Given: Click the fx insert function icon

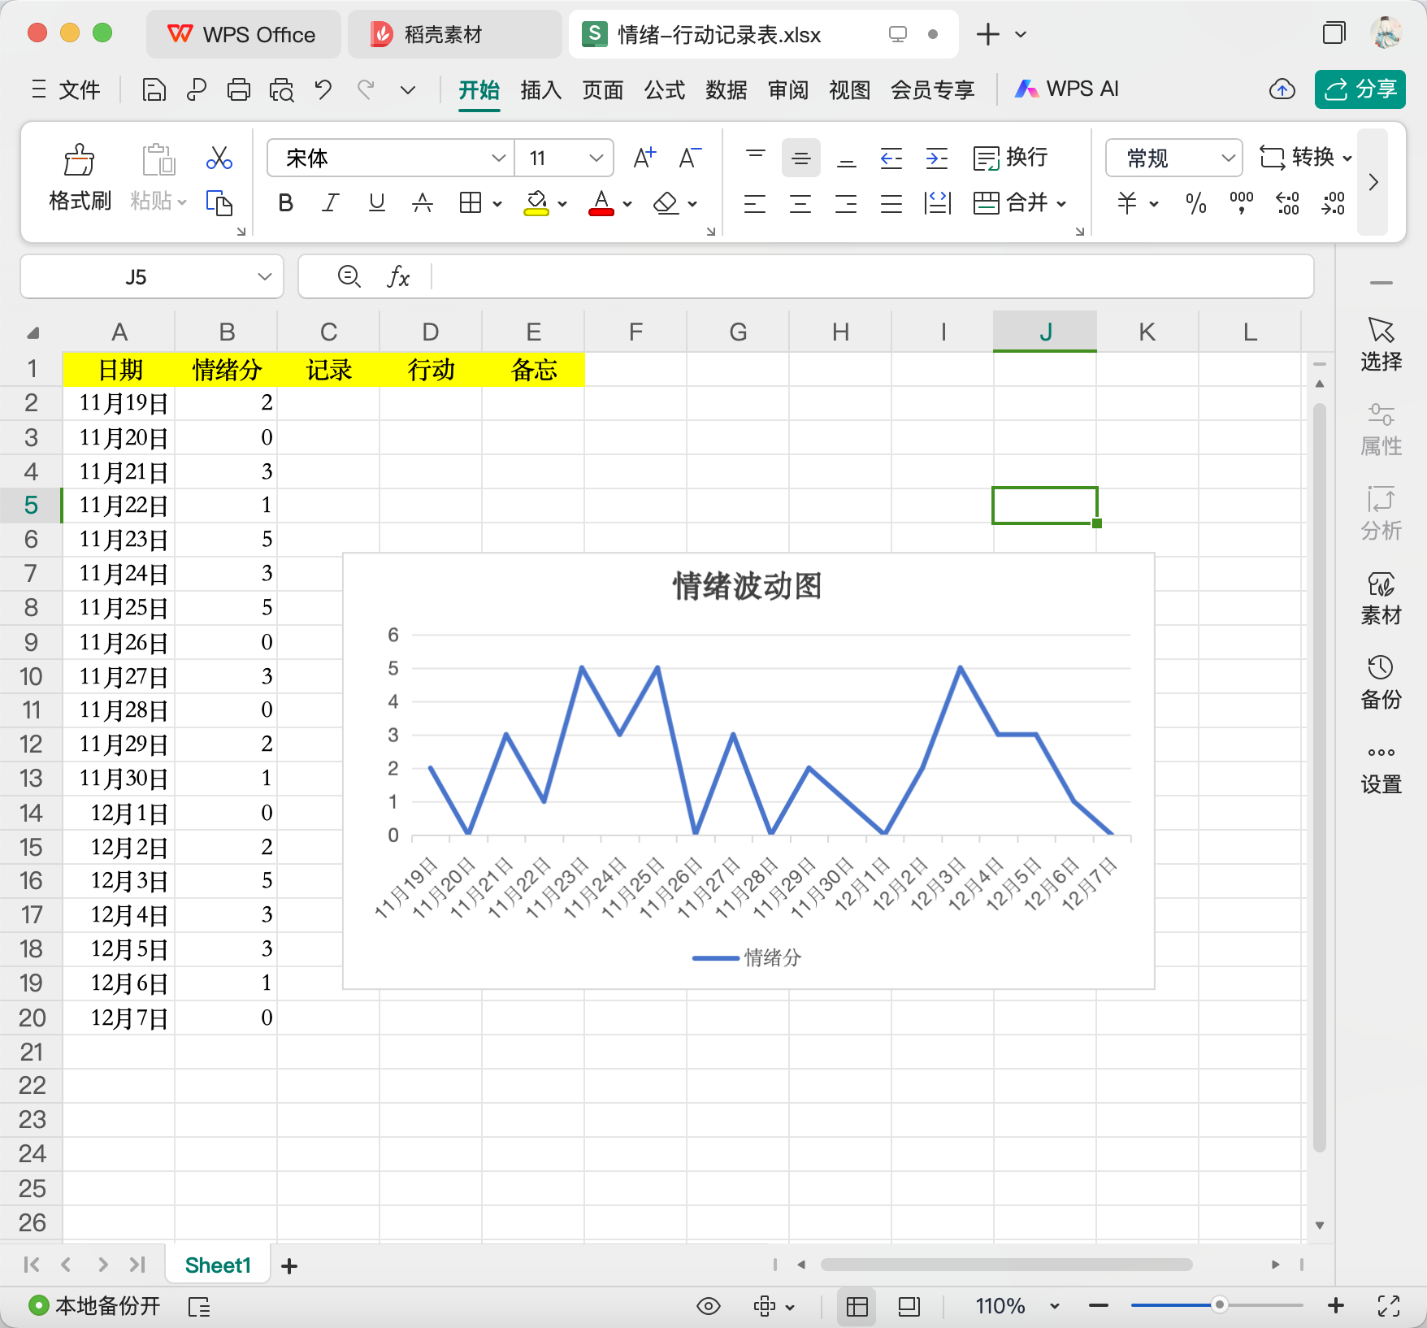Looking at the screenshot, I should (x=398, y=277).
